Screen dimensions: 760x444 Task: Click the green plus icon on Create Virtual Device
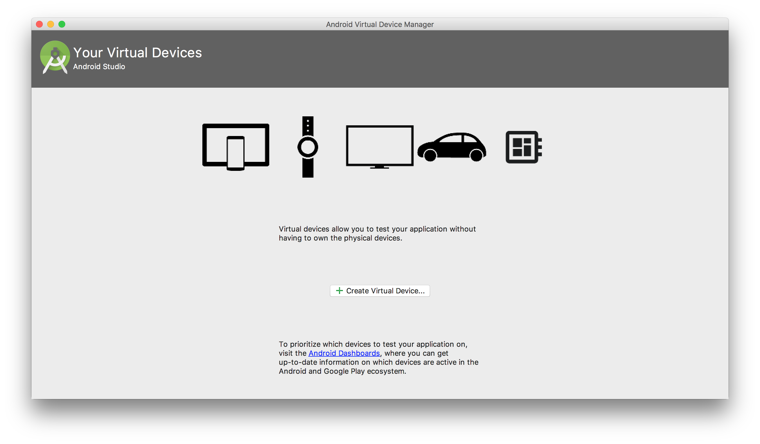[339, 291]
